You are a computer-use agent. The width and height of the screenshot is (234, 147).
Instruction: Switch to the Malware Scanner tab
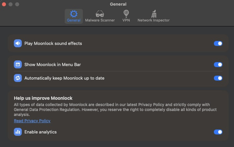click(x=100, y=16)
